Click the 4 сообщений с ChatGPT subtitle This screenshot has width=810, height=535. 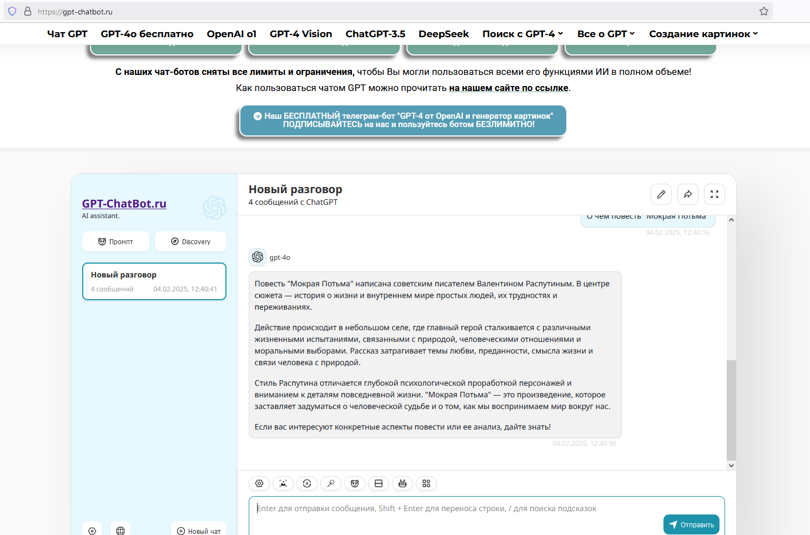[x=293, y=202]
